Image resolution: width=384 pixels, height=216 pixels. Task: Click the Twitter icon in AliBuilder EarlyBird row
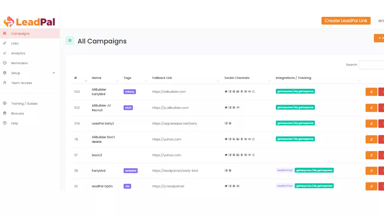(x=226, y=91)
